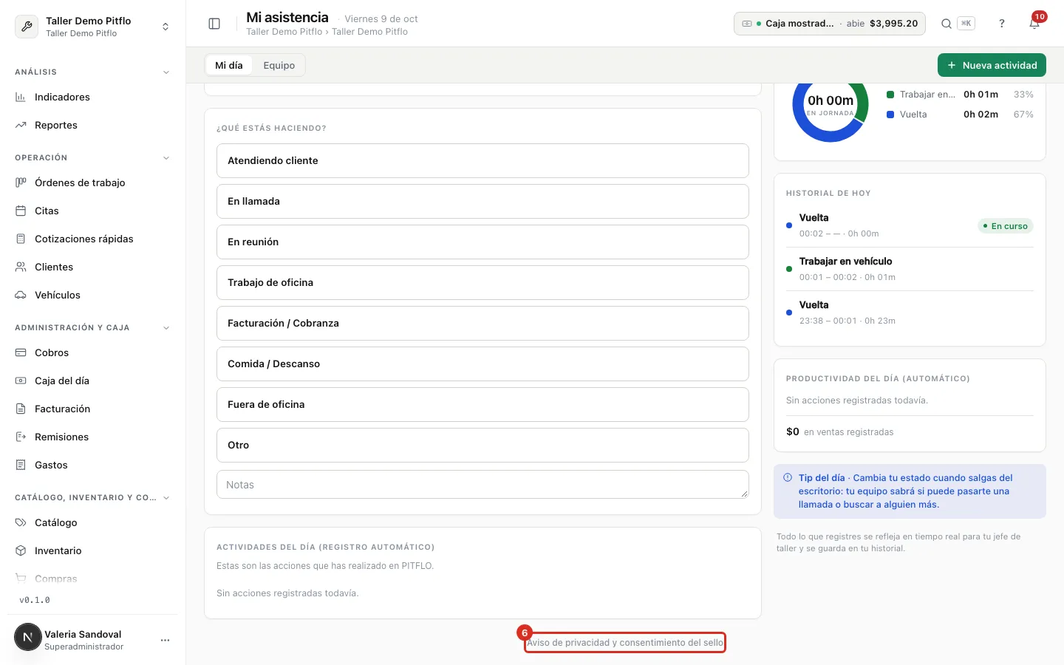Image resolution: width=1064 pixels, height=665 pixels.
Task: Click the Vehículos car icon
Action: (x=21, y=295)
